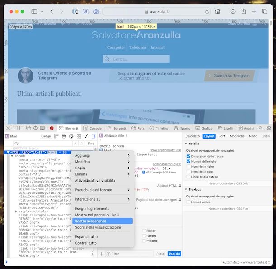The width and height of the screenshot is (276, 269).
Task: Collapse the Flexbox section
Action: click(186, 190)
